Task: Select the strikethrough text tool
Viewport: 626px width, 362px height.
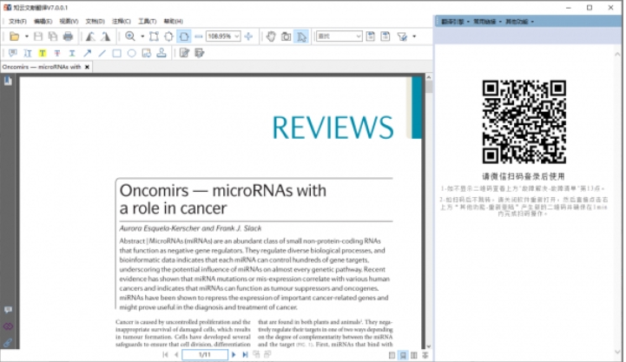Action: [x=57, y=53]
